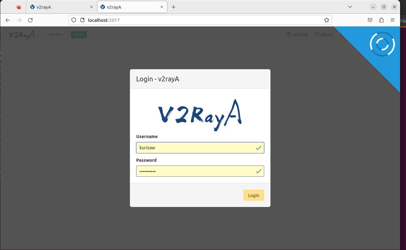Close the active v2rayA tab
This screenshot has height=250, width=406.
pyautogui.click(x=162, y=7)
